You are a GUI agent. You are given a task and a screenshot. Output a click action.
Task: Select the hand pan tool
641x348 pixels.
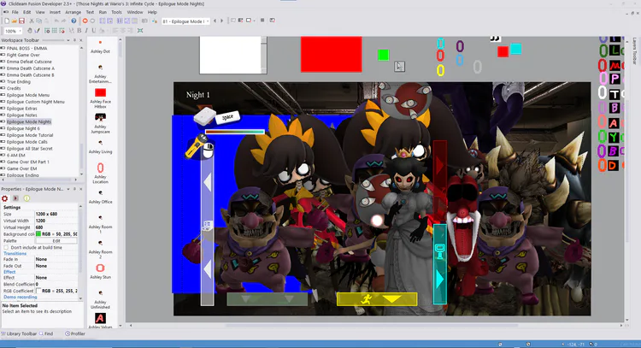[30, 31]
